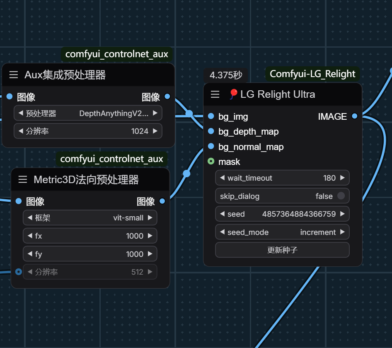
Task: Click the seed 485736488436​6759 value field
Action: point(282,214)
